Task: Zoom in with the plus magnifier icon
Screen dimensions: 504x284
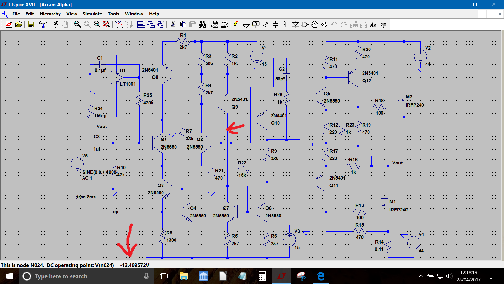Action: [x=77, y=24]
